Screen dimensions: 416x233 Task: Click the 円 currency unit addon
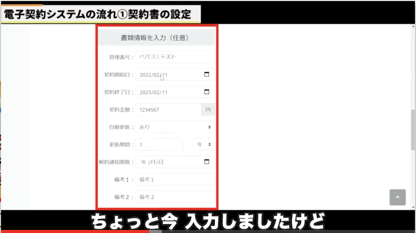tap(208, 109)
